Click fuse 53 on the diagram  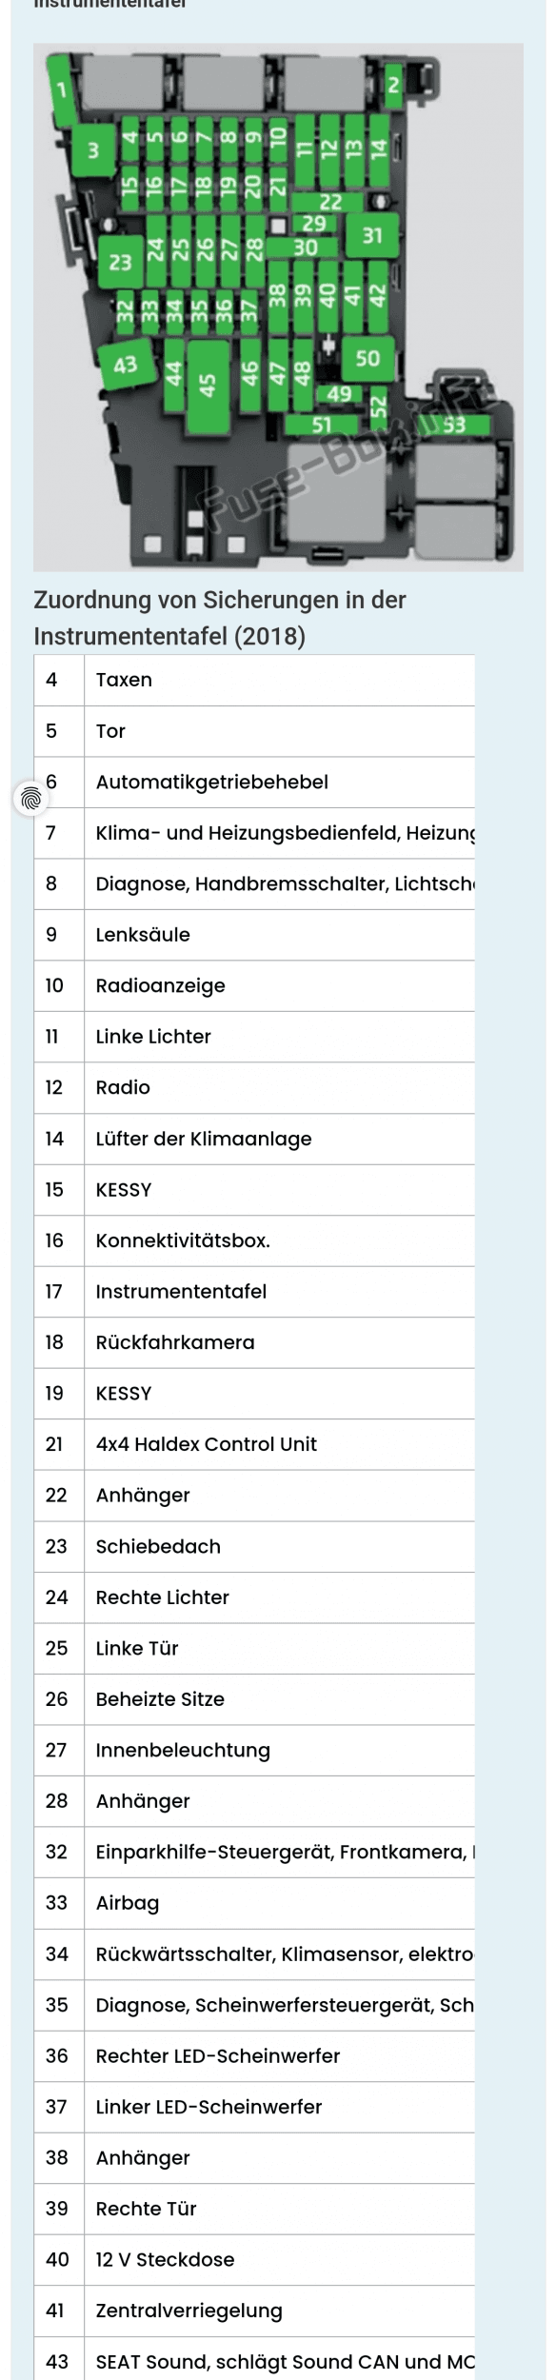(x=455, y=426)
